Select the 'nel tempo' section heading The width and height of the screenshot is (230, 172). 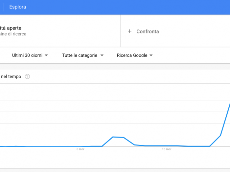(x=11, y=76)
